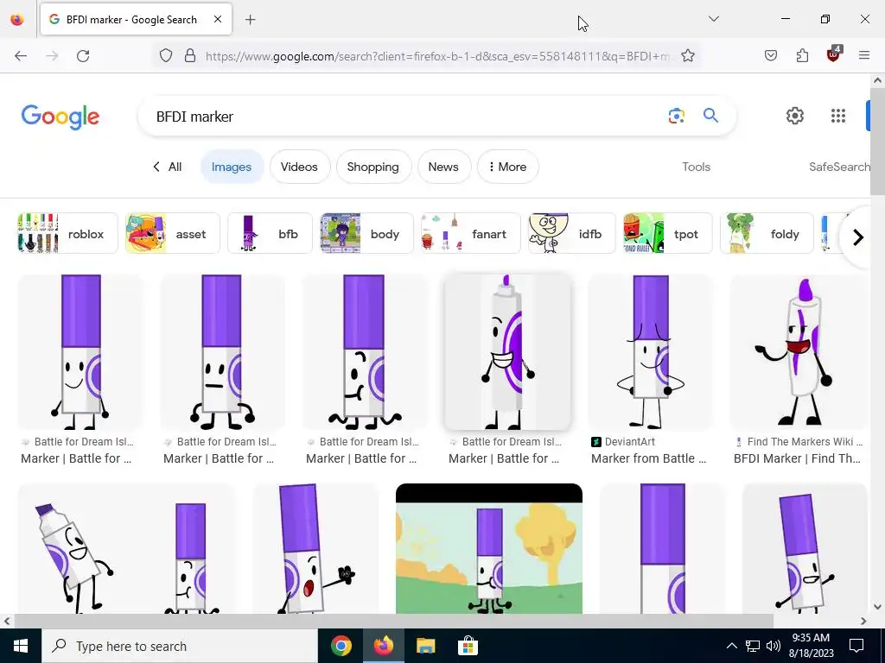Switch to Shopping results

click(373, 167)
